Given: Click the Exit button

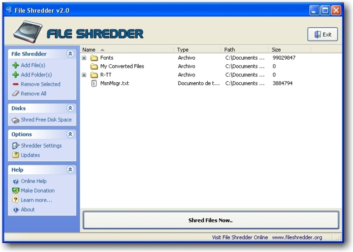Looking at the screenshot, I should [x=323, y=34].
